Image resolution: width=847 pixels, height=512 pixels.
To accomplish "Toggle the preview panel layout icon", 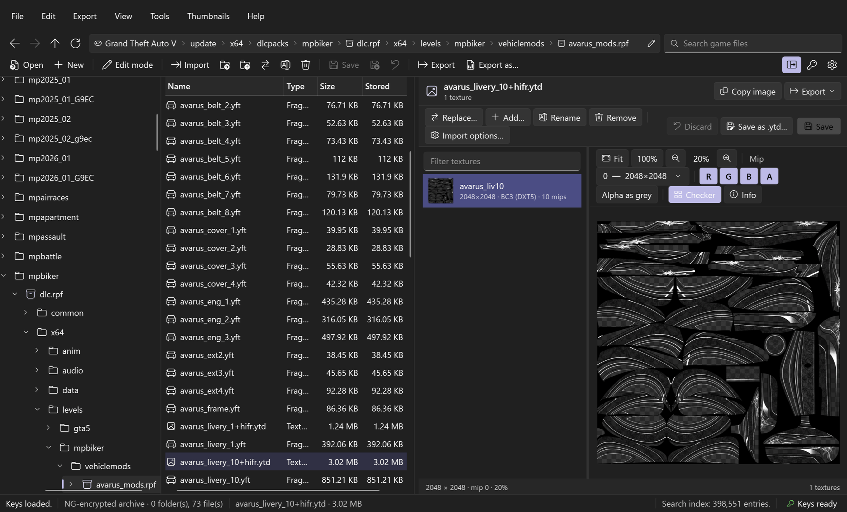I will pyautogui.click(x=791, y=65).
